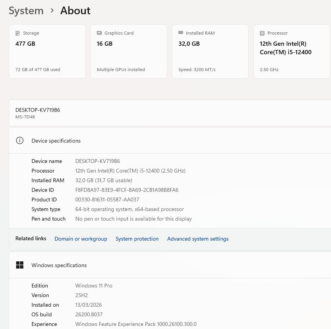This screenshot has height=329, width=331.
Task: Go back to System breadcrumb
Action: pos(26,11)
